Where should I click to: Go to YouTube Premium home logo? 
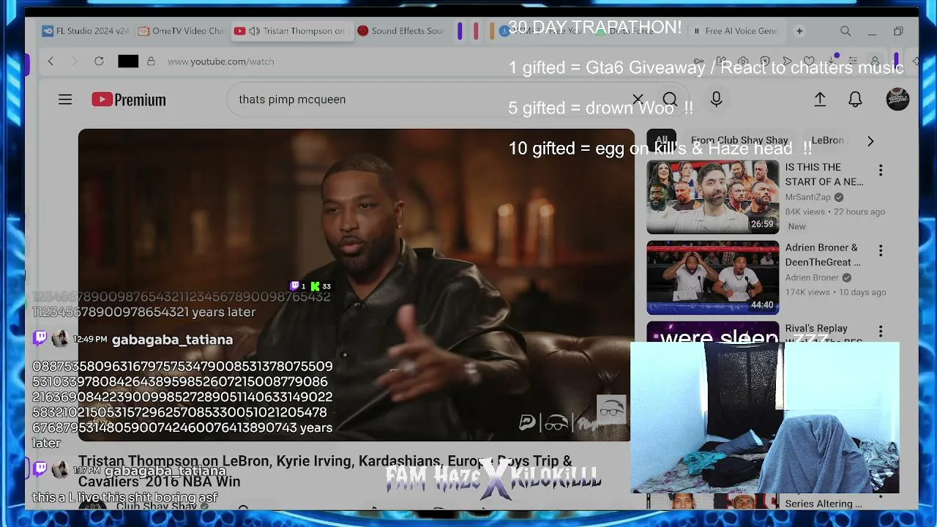click(129, 100)
